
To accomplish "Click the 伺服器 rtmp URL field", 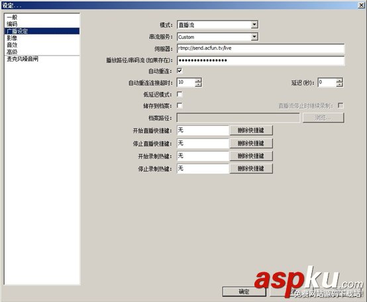I will tap(260, 48).
